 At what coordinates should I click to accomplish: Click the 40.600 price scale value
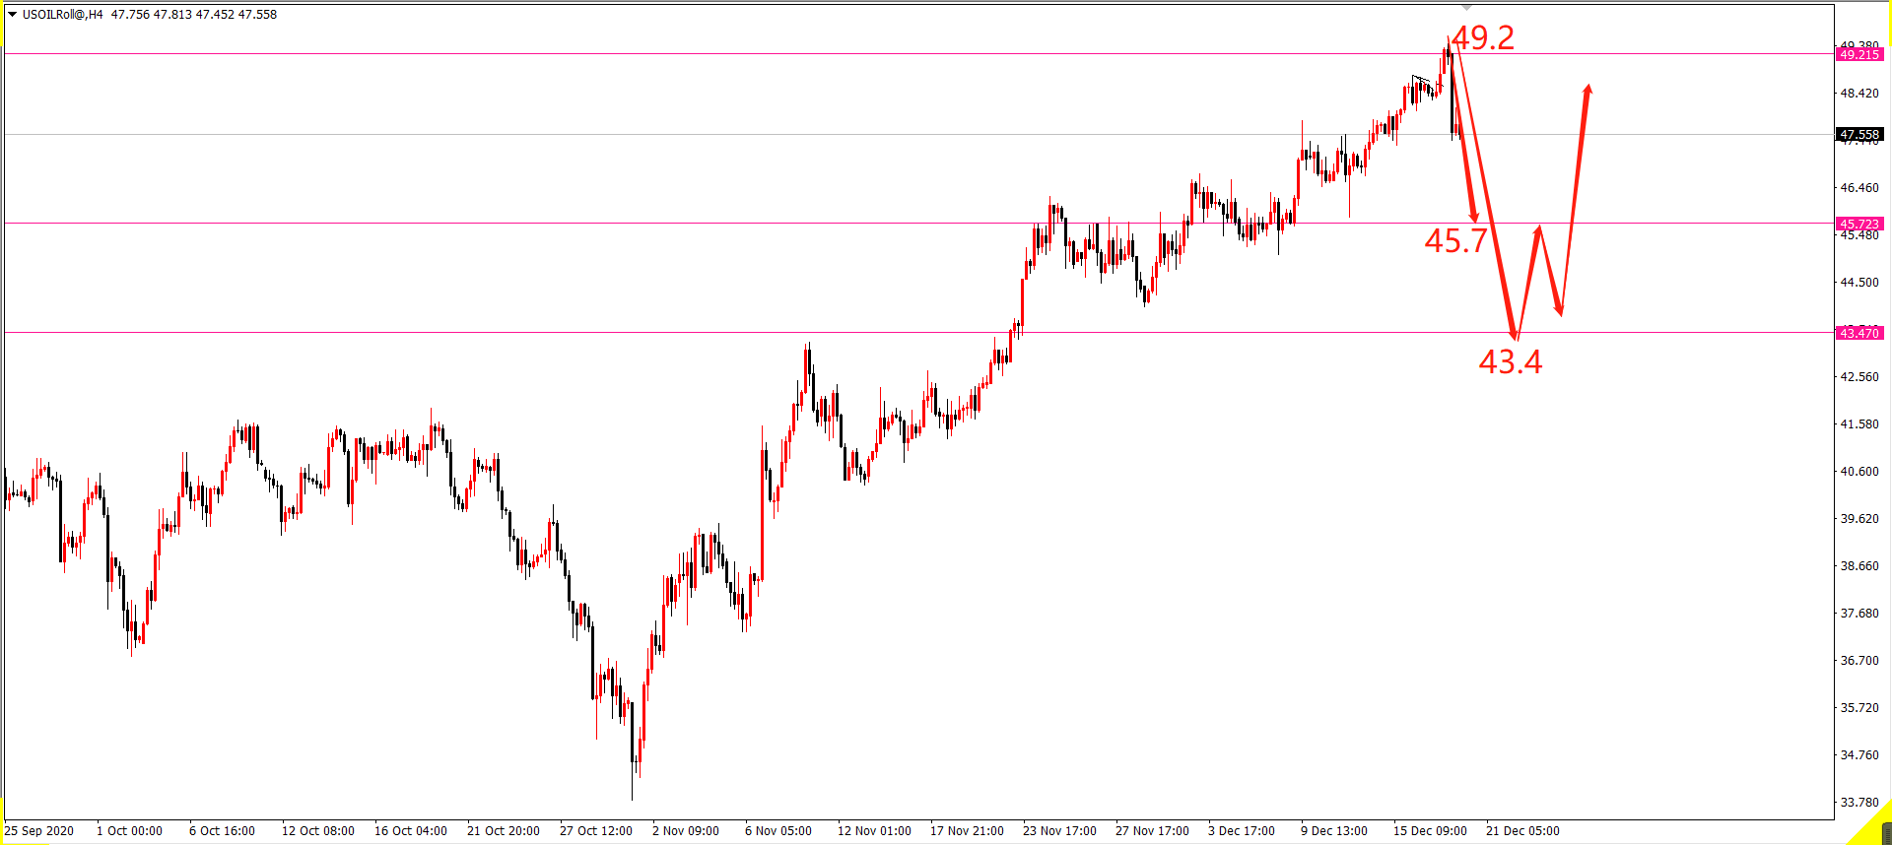coord(1859,472)
